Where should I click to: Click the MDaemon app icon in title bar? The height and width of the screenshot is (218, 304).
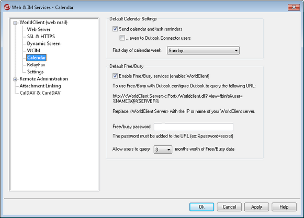(7, 7)
